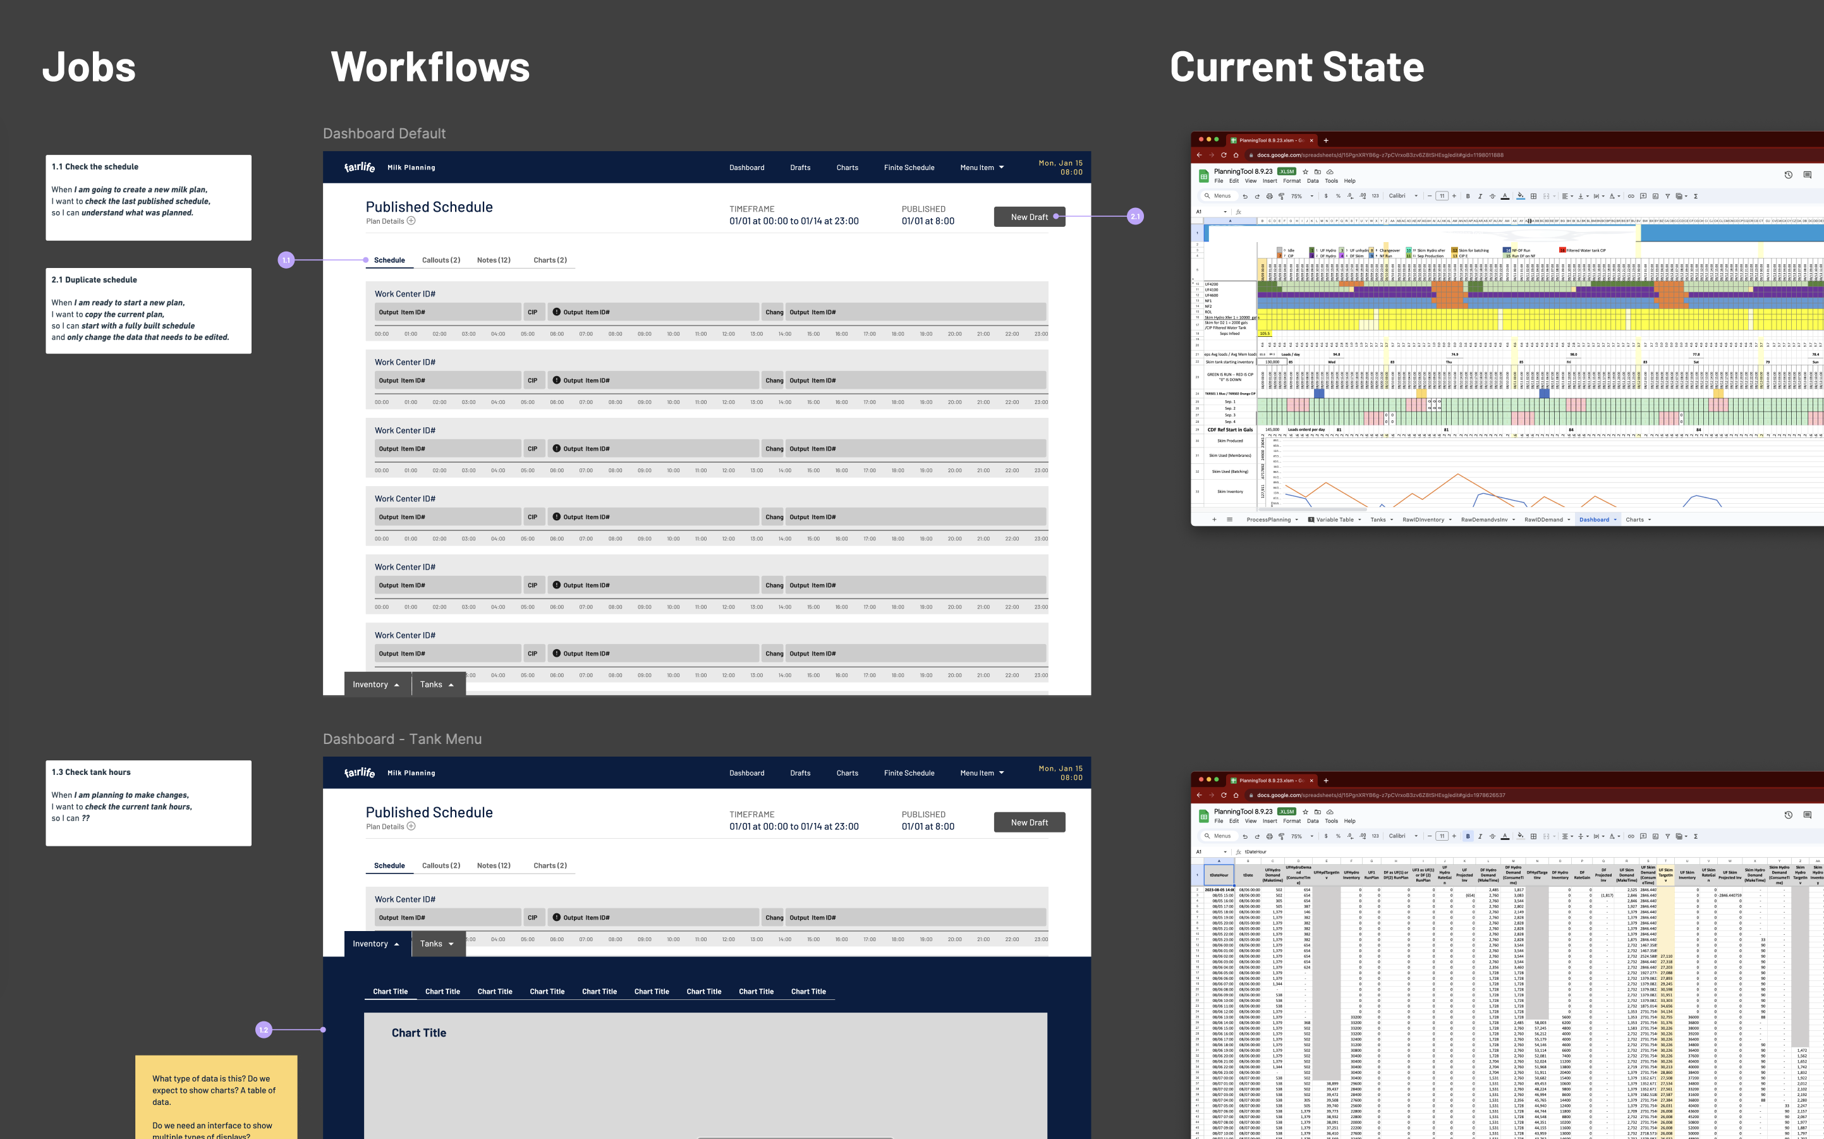Screen dimensions: 1824x1139
Task: Toggle off active Bold in bottom spreadsheet
Action: point(1468,836)
